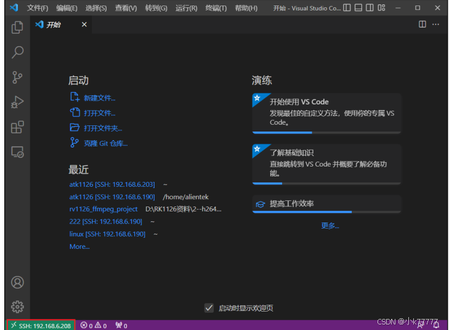Open the Extensions view
The height and width of the screenshot is (330, 449).
[17, 127]
